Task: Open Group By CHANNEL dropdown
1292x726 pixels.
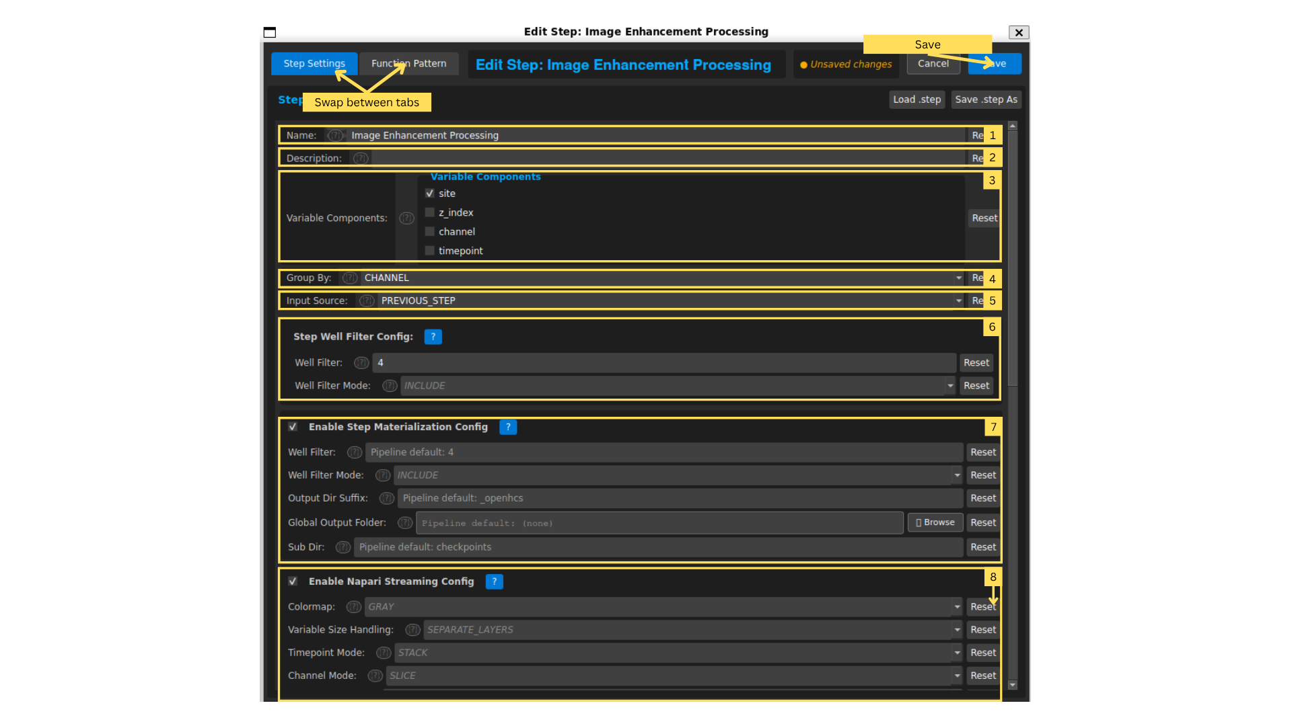Action: point(663,278)
